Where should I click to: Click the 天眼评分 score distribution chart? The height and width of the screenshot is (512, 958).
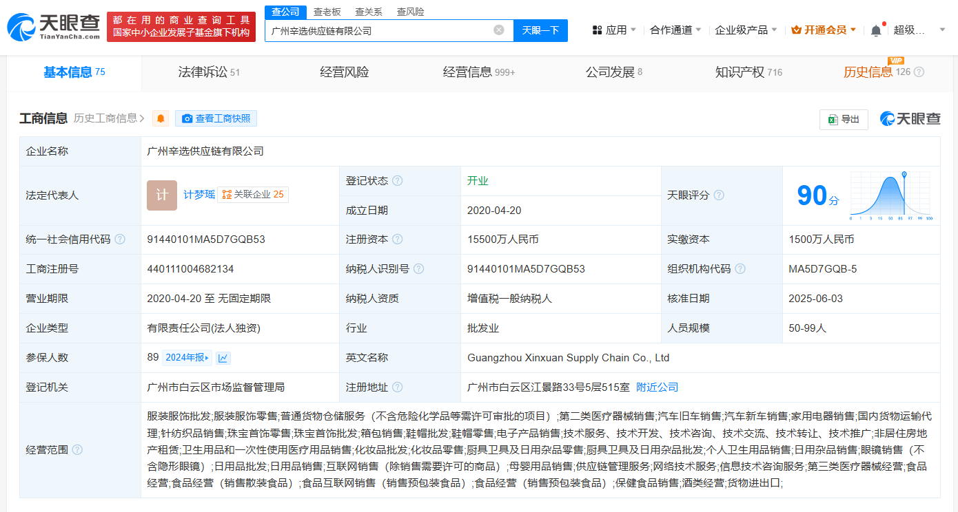click(890, 196)
